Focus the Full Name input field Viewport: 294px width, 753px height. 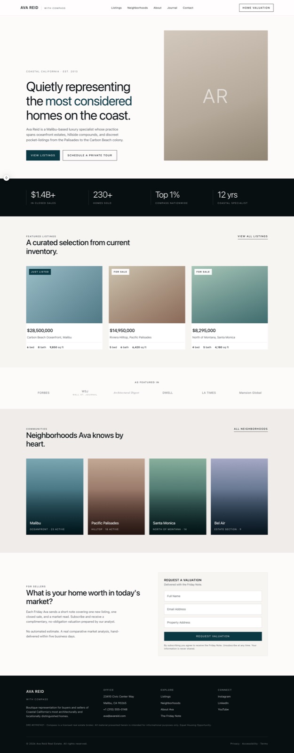[x=213, y=596]
